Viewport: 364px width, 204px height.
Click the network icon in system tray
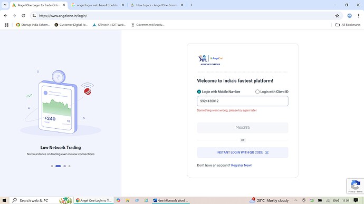tap(328, 200)
